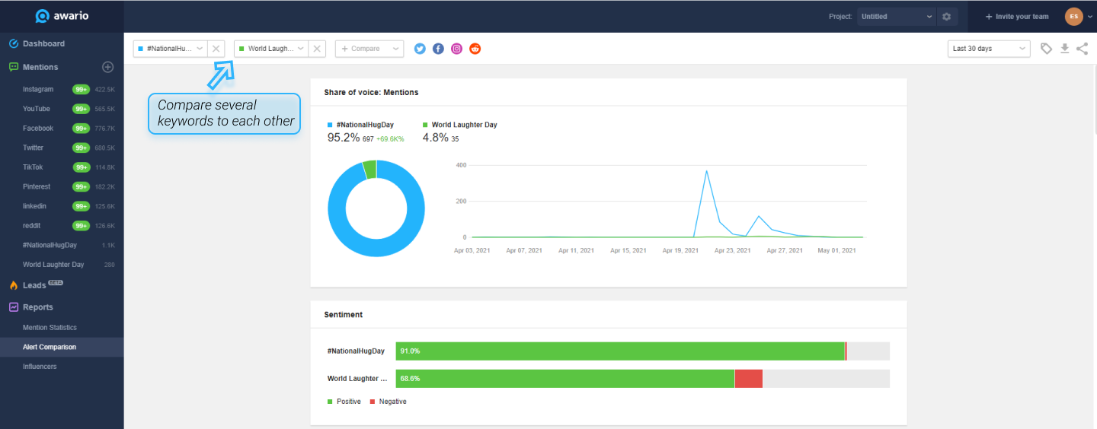Open the Project Untitled dropdown
The width and height of the screenshot is (1097, 429).
coord(897,16)
